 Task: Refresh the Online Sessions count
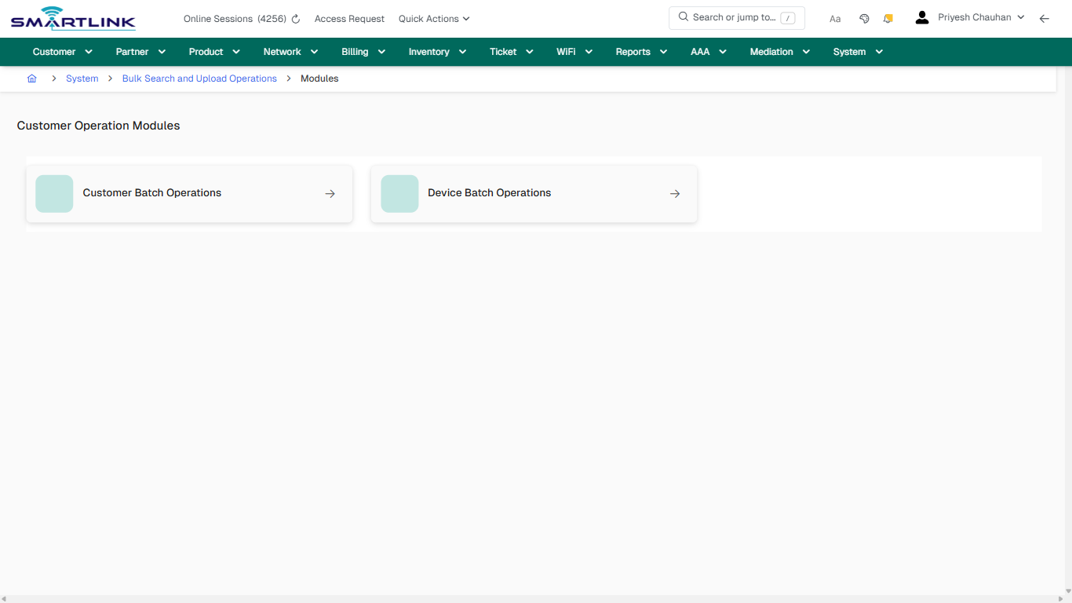(x=294, y=18)
